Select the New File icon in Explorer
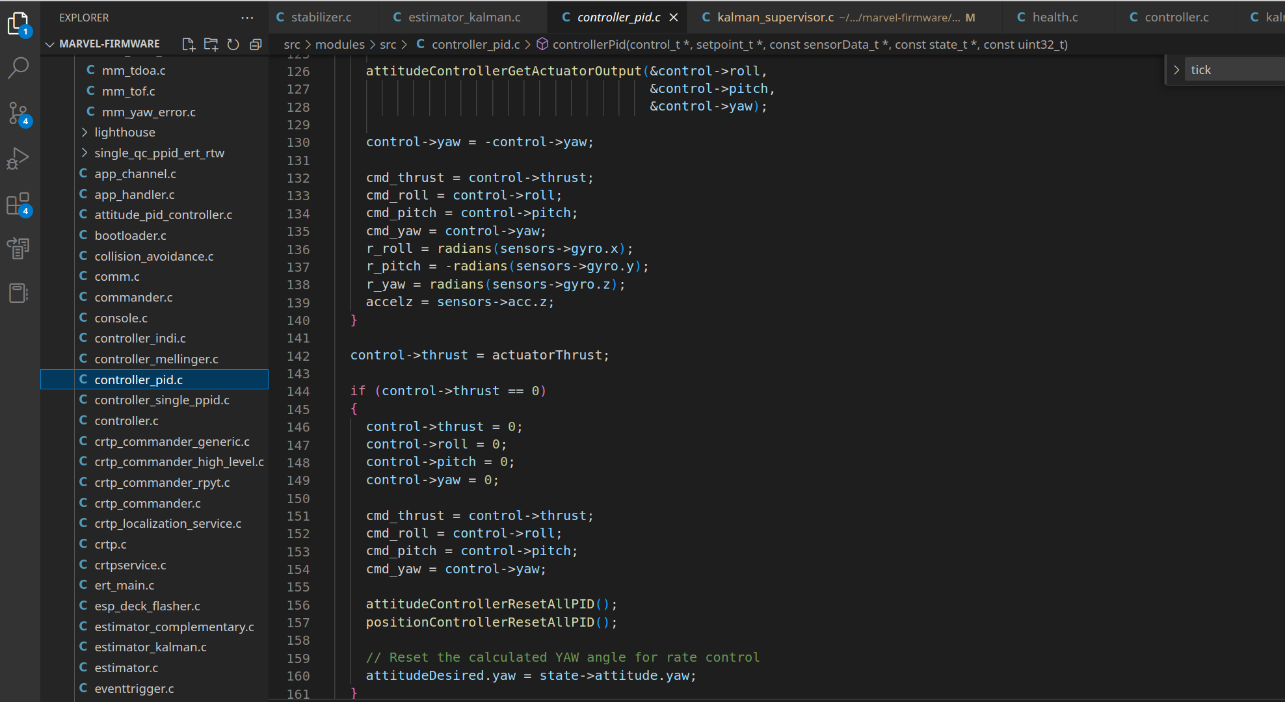Image resolution: width=1285 pixels, height=702 pixels. pos(188,44)
